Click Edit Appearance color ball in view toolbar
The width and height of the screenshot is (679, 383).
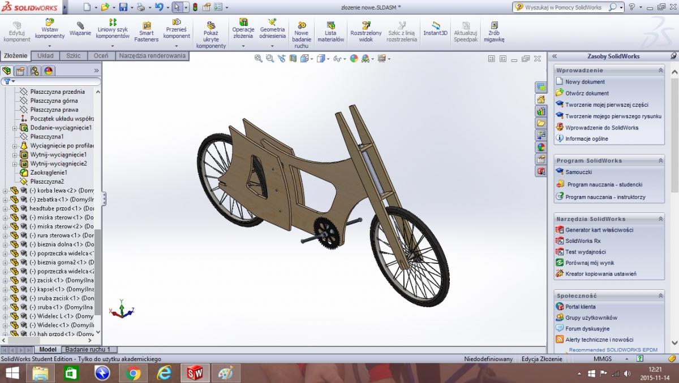click(354, 58)
